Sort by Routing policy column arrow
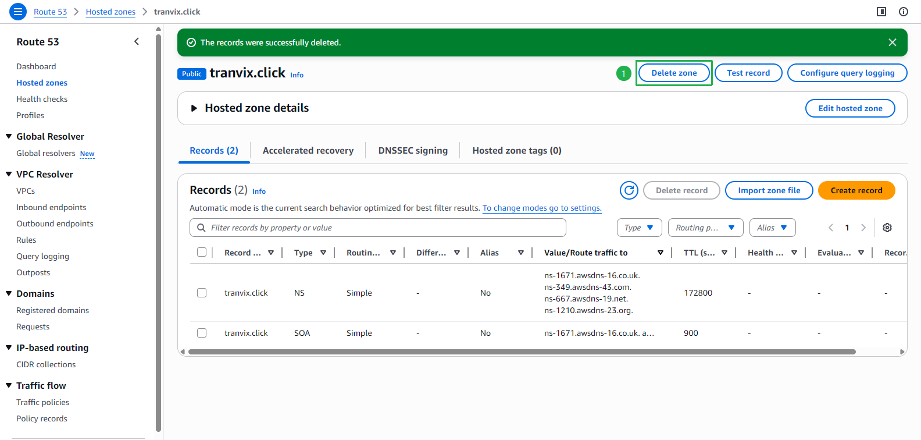Viewport: 921px width, 440px height. [x=393, y=253]
